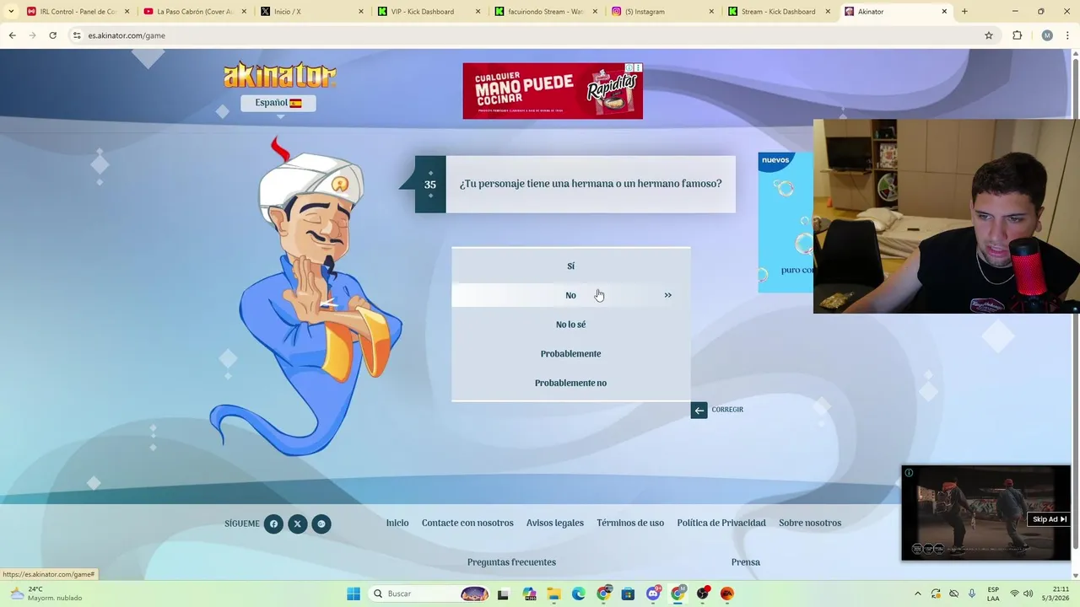Screen dimensions: 1080x607
Task: Skip the video ad
Action: pyautogui.click(x=1050, y=519)
